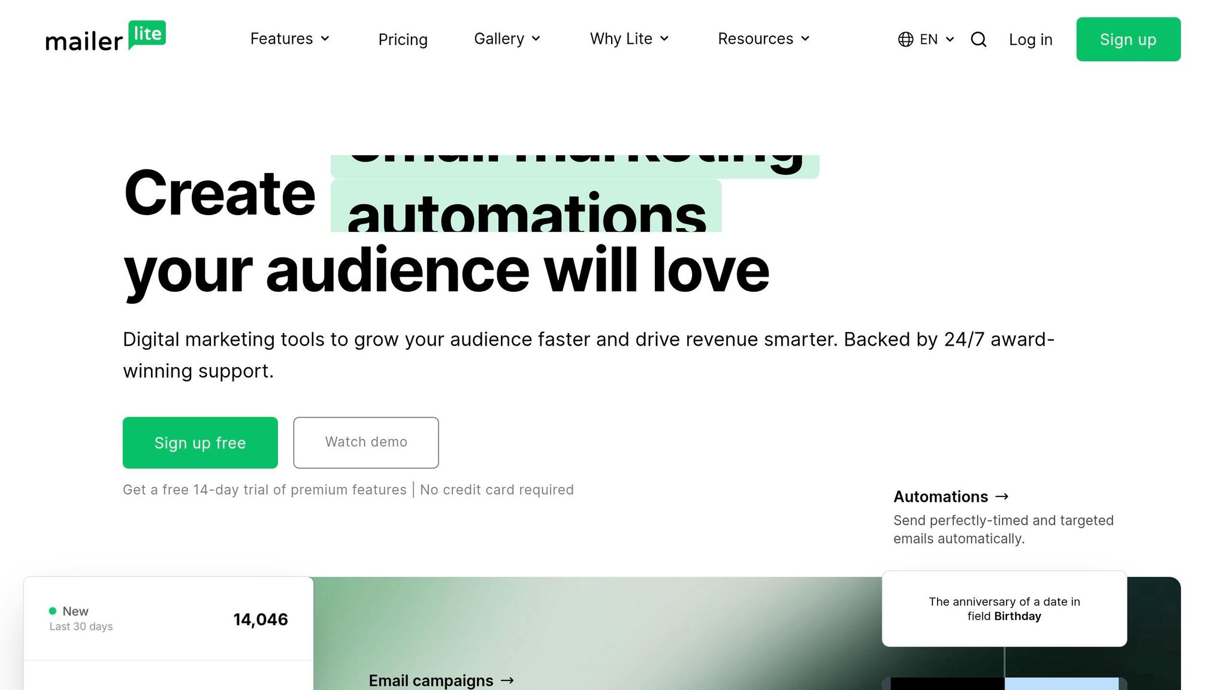The image size is (1227, 690).
Task: Open the Automations feature heading
Action: tap(941, 497)
